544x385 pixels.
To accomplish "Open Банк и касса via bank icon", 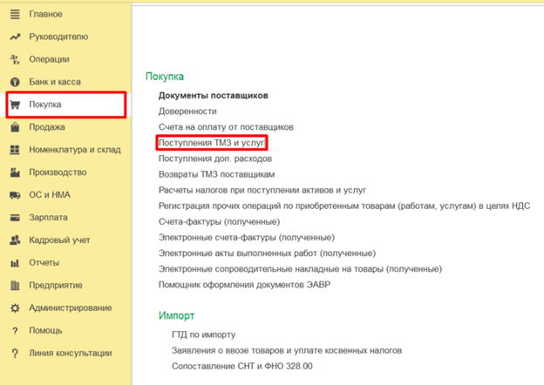I will point(14,82).
